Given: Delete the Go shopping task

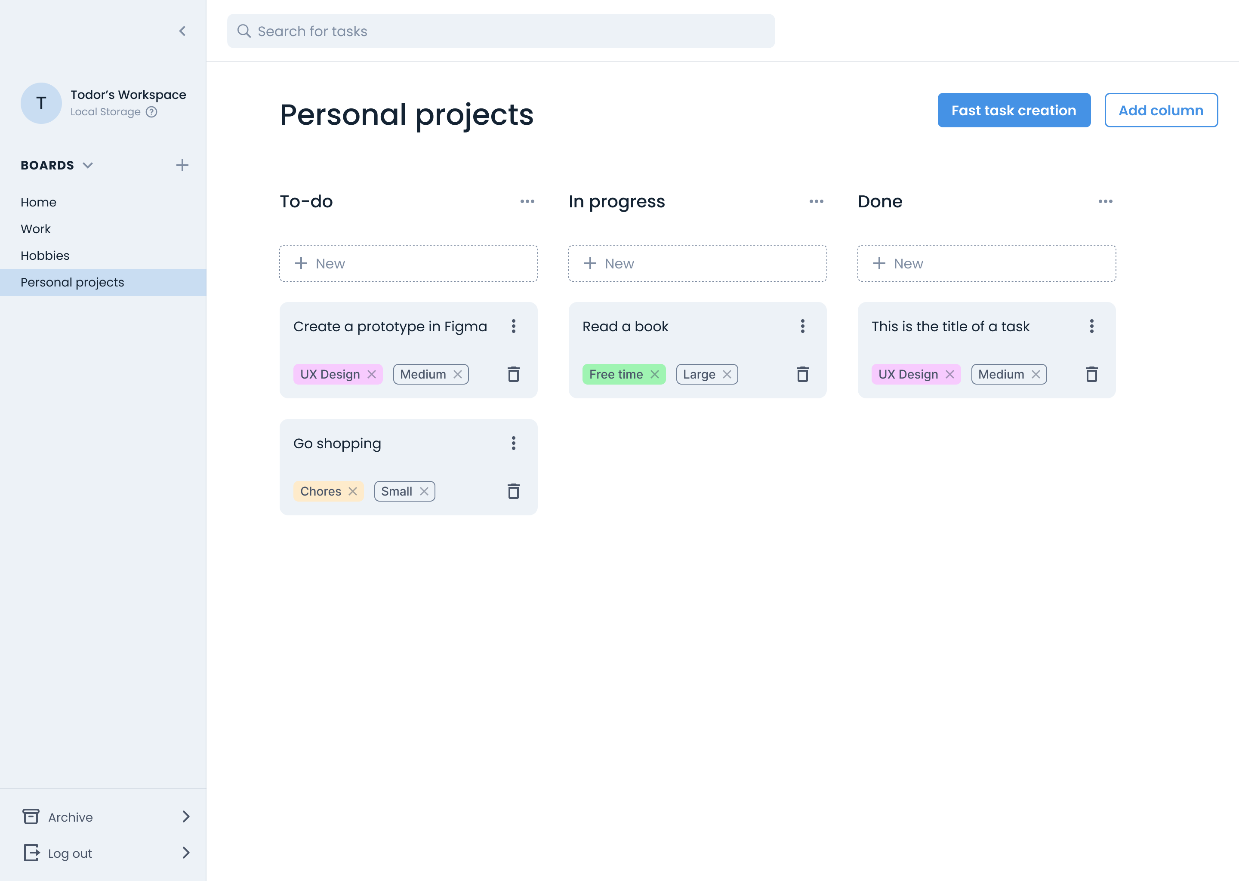Looking at the screenshot, I should tap(514, 492).
